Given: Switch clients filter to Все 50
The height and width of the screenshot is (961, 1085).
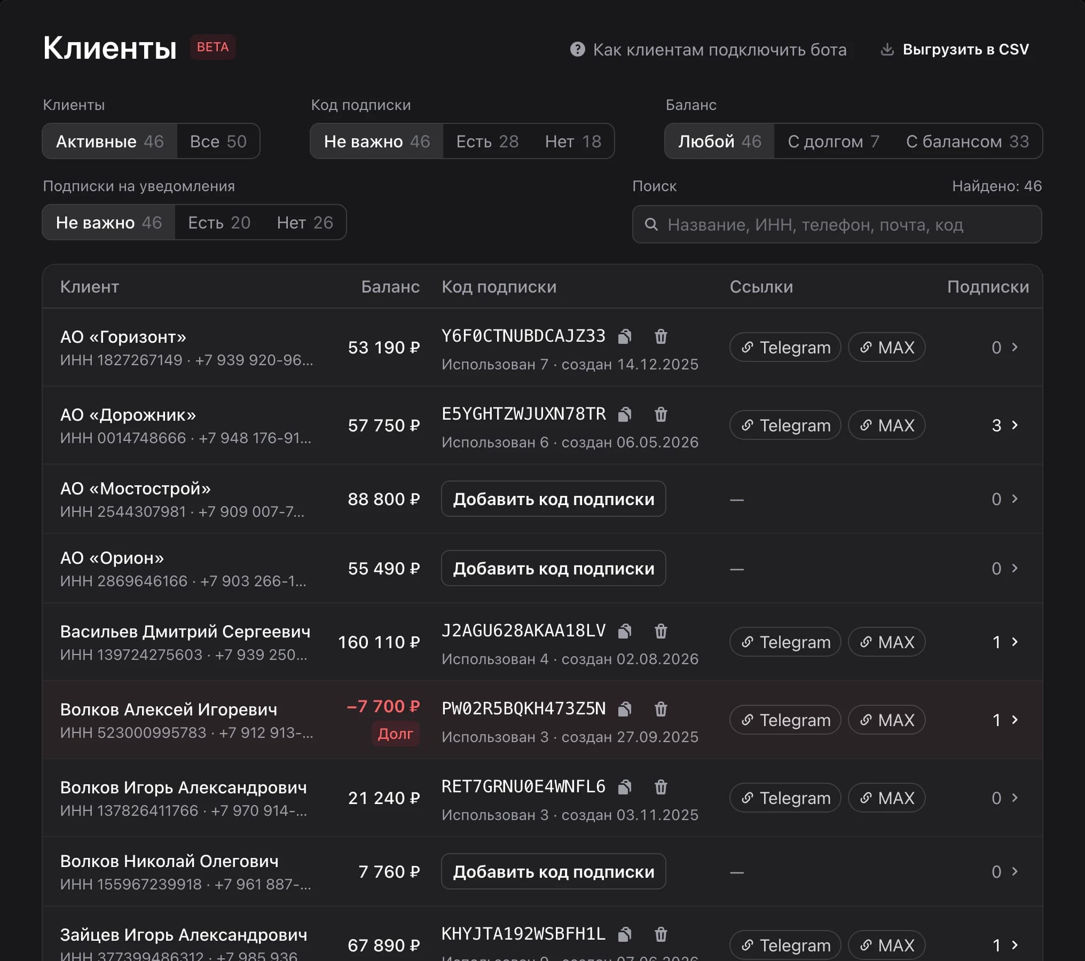Looking at the screenshot, I should point(218,141).
